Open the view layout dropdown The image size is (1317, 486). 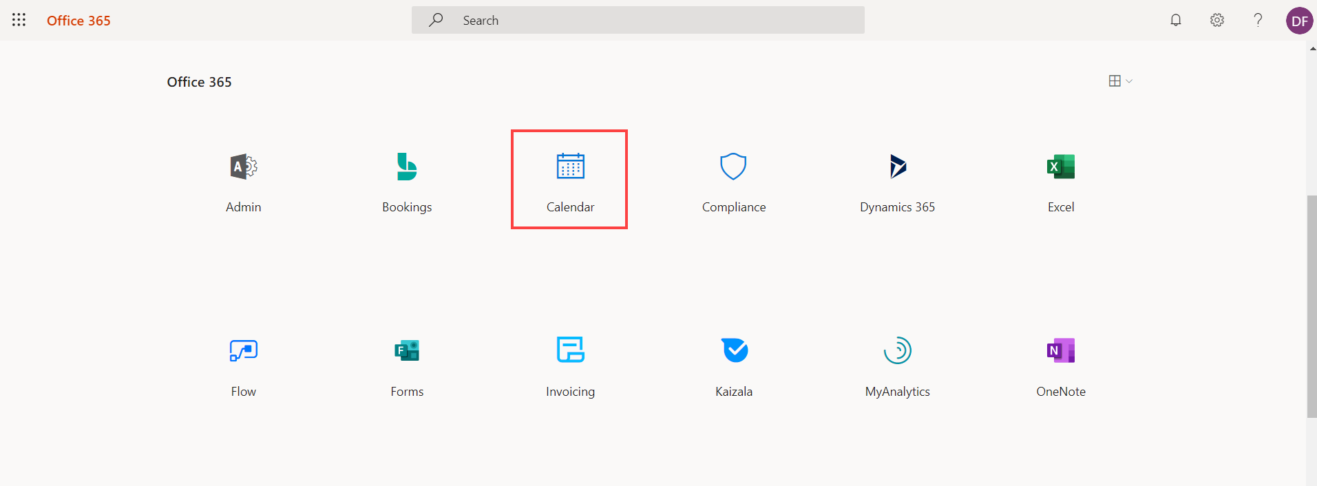(1121, 81)
